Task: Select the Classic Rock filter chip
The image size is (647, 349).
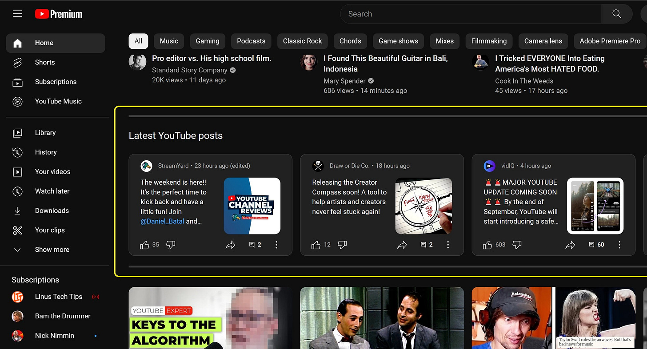Action: pos(303,41)
